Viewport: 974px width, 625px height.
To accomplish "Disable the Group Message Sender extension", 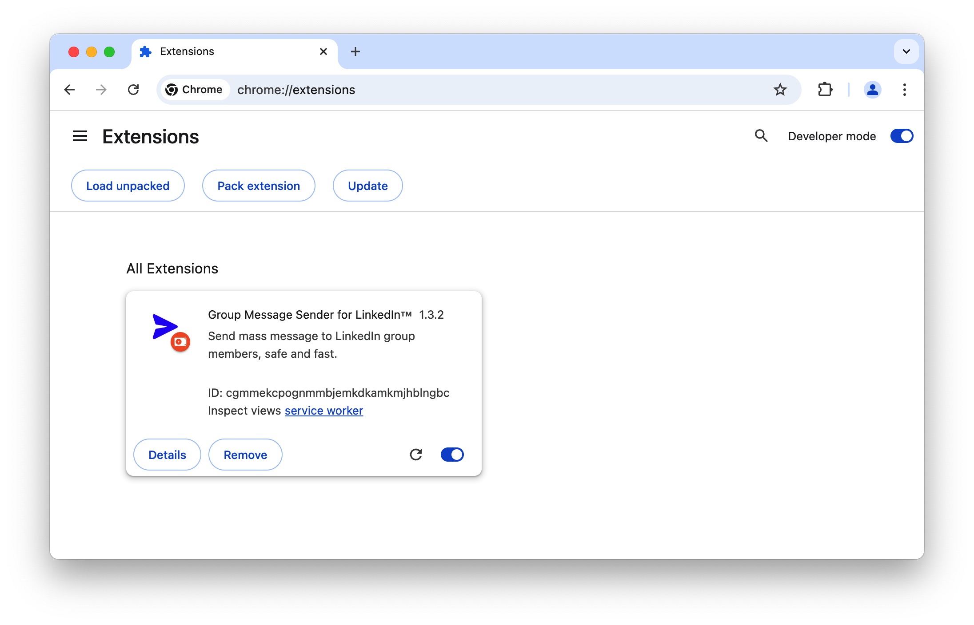I will click(x=452, y=455).
